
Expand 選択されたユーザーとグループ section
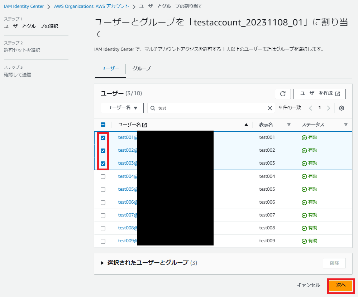[x=102, y=263]
